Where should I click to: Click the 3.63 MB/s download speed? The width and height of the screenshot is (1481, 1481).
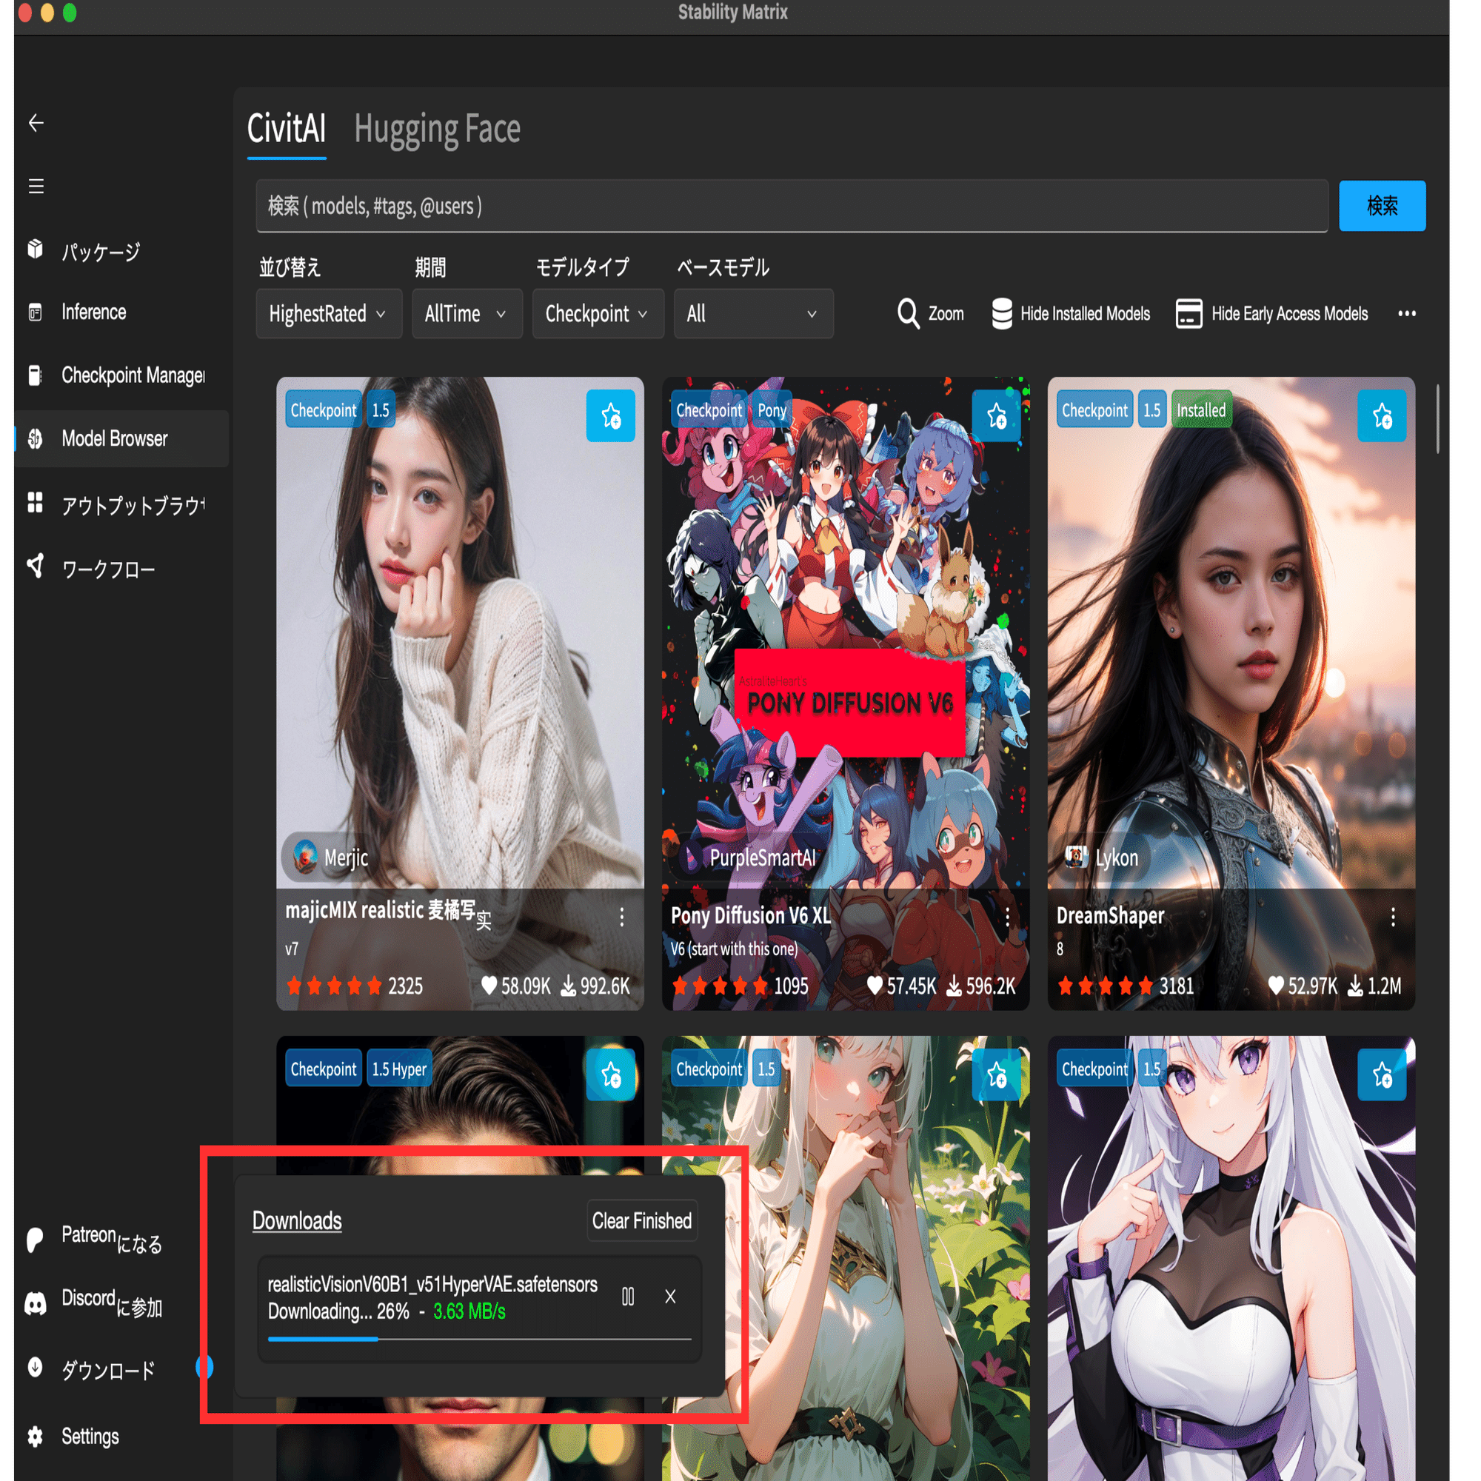[x=469, y=1311]
